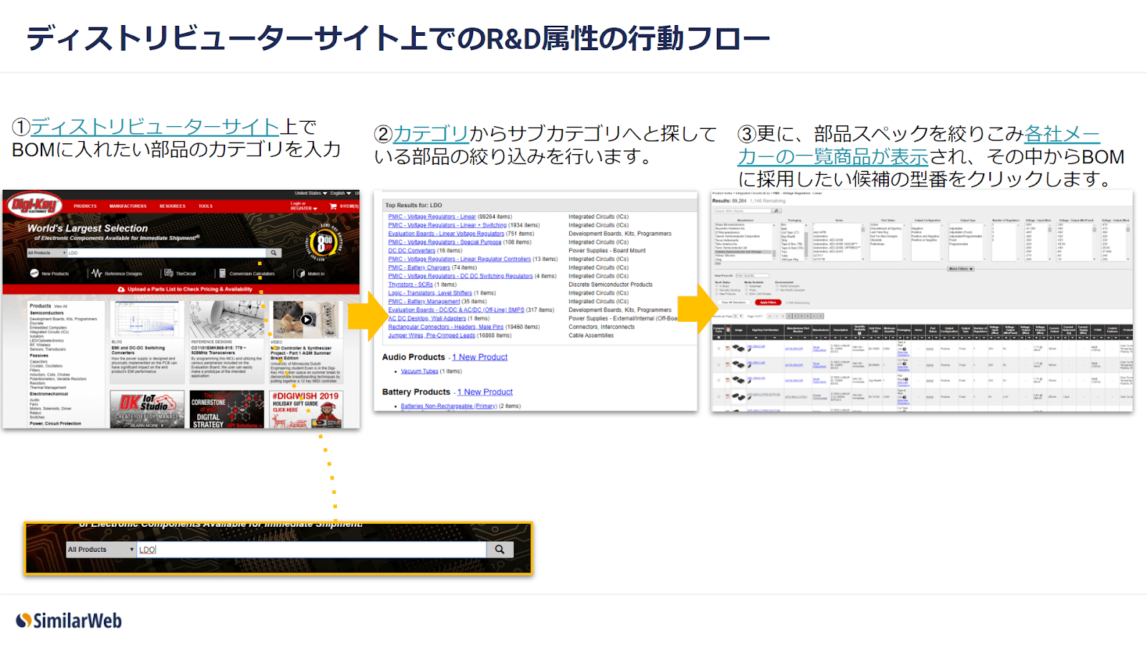Screen dimensions: 1147x645
Task: Open the MANUFACTURERS menu
Action: [128, 206]
